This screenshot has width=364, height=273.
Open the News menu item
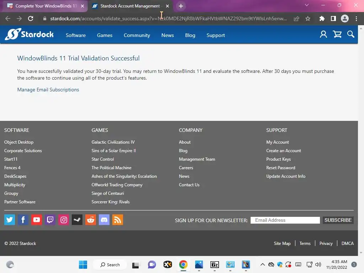point(168,35)
